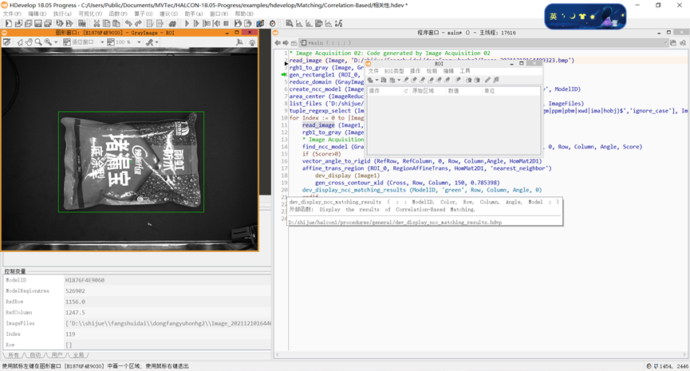The width and height of the screenshot is (690, 371).
Task: Switch to the 自动 variables tab
Action: (34, 355)
